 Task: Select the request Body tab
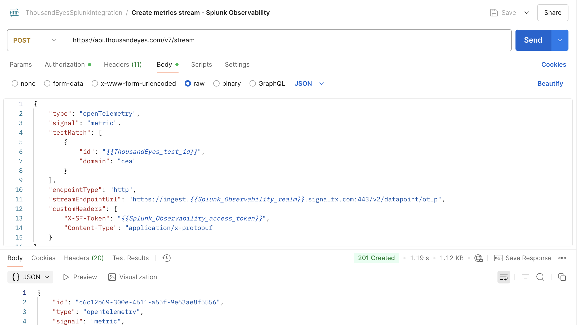coord(167,65)
